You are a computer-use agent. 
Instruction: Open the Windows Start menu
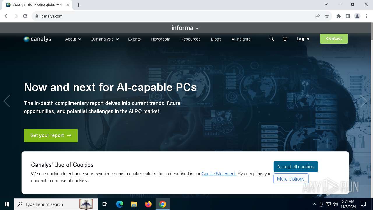pyautogui.click(x=7, y=204)
